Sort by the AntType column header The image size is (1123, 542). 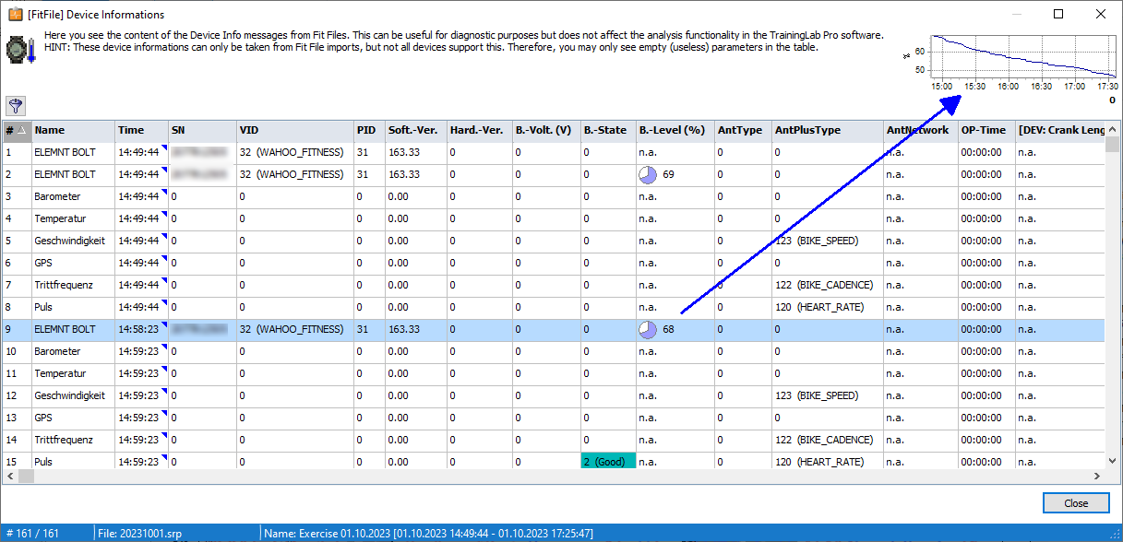(x=743, y=130)
